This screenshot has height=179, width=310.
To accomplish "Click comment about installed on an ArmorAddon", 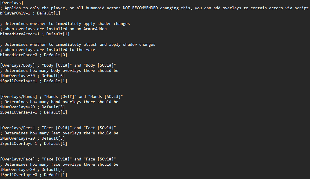I will pos(53,29).
